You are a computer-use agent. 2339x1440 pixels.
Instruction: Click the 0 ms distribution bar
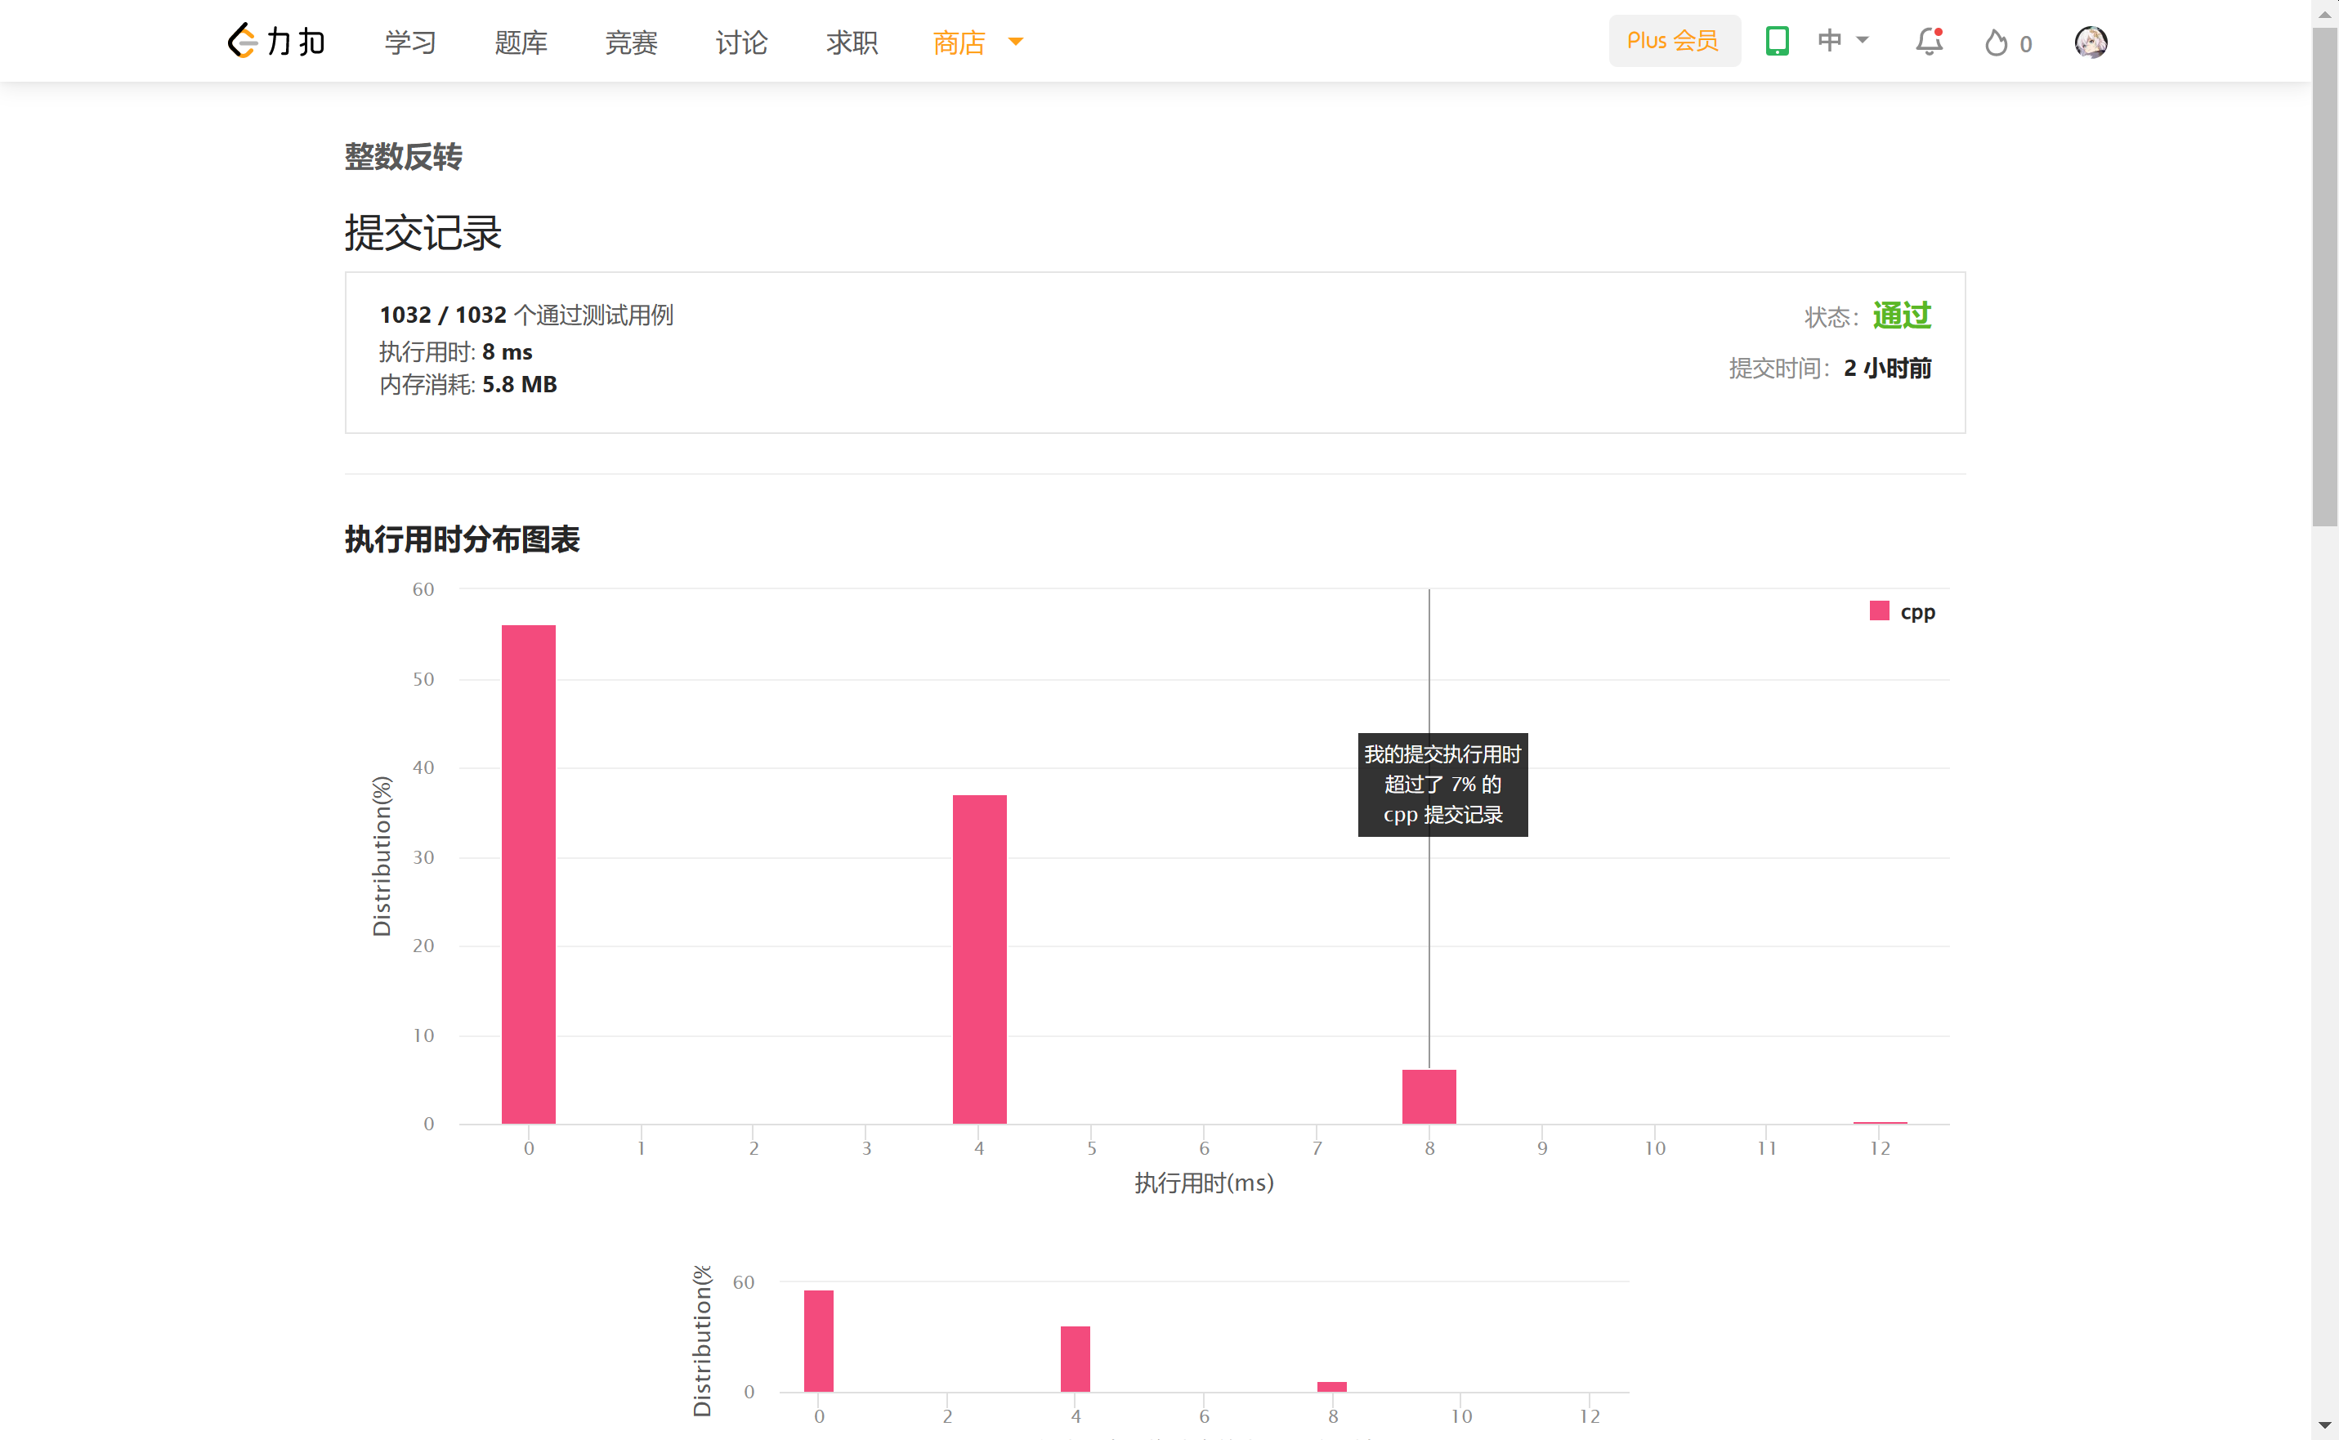[x=529, y=874]
